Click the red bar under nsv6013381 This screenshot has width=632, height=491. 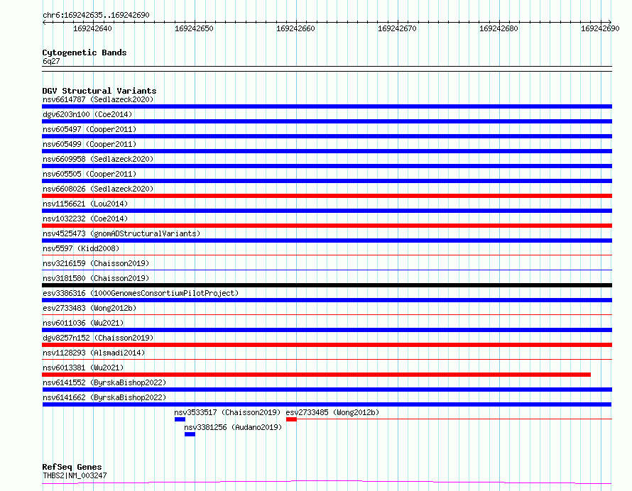point(317,375)
